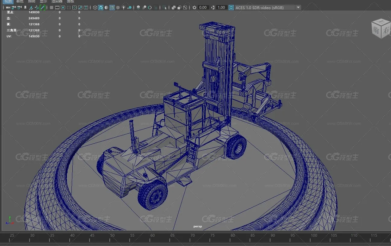Switch to Wireframe display mode
This screenshot has width=391, height=246.
95,8
